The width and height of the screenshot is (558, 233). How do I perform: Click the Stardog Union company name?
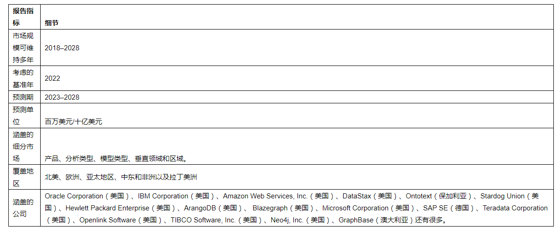503,196
